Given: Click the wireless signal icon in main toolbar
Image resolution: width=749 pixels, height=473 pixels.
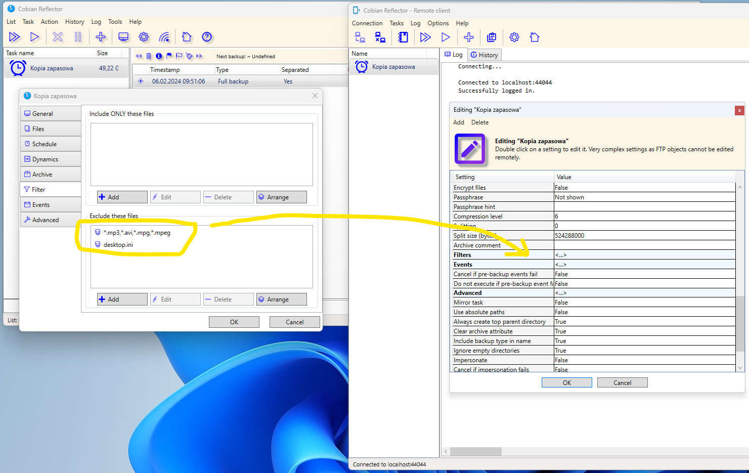Looking at the screenshot, I should tap(164, 37).
